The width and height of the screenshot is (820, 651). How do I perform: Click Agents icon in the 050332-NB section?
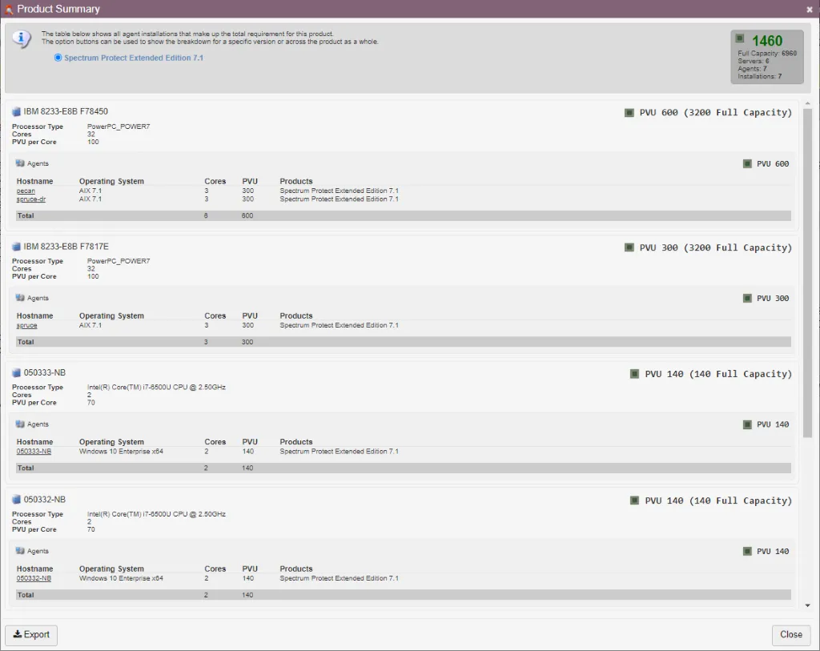pos(20,551)
